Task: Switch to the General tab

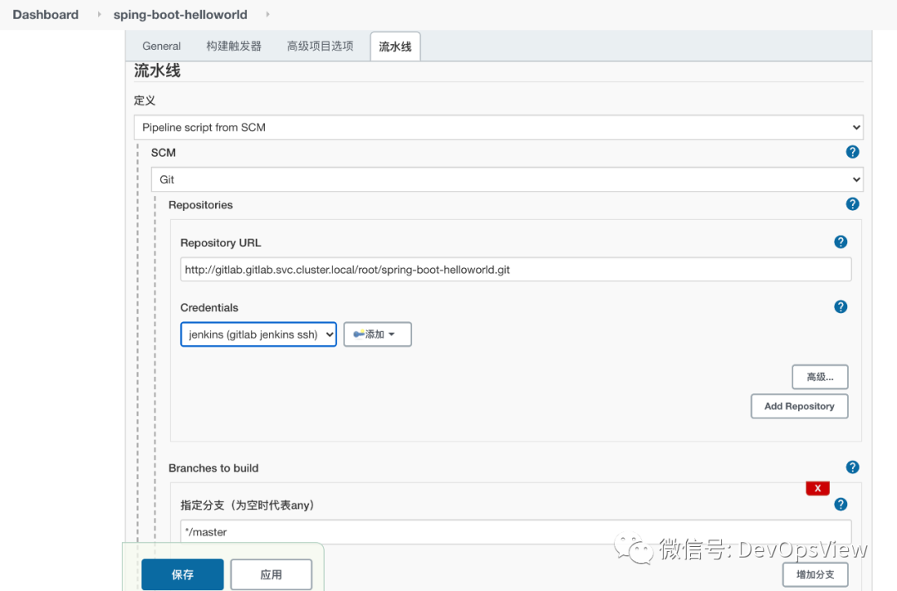Action: tap(161, 46)
